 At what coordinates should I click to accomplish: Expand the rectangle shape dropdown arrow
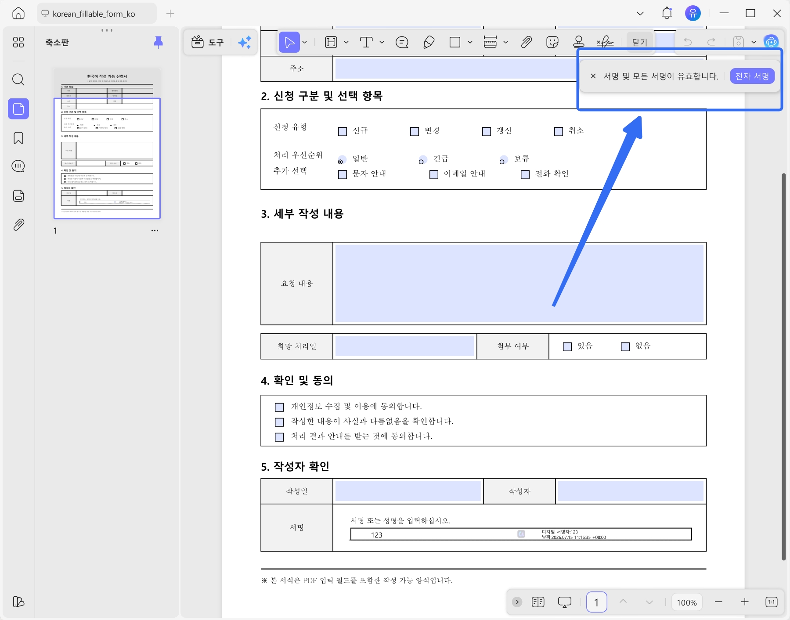470,42
